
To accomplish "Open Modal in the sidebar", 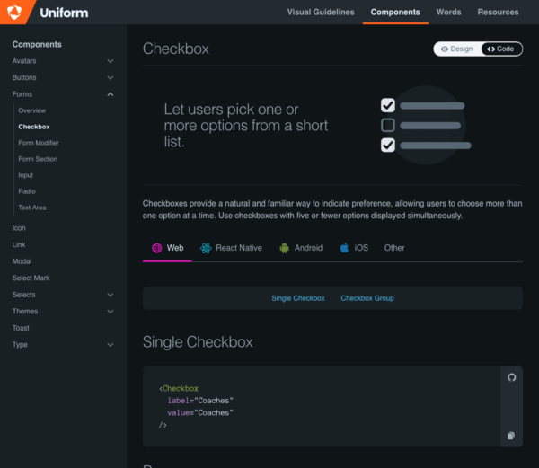I will coord(22,261).
